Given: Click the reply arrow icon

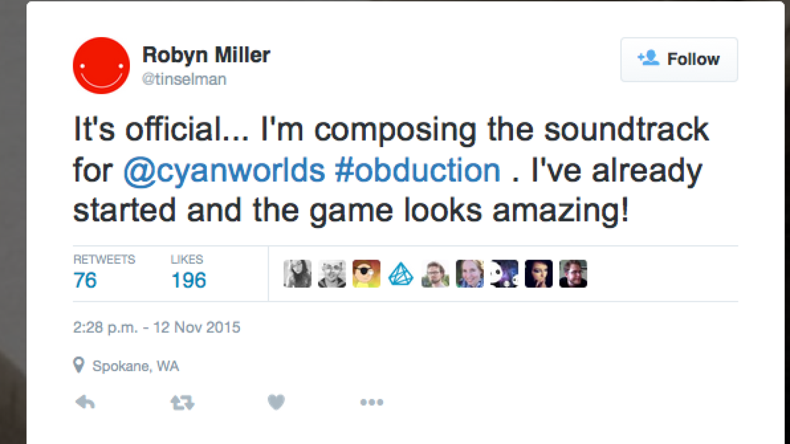Looking at the screenshot, I should tap(85, 403).
